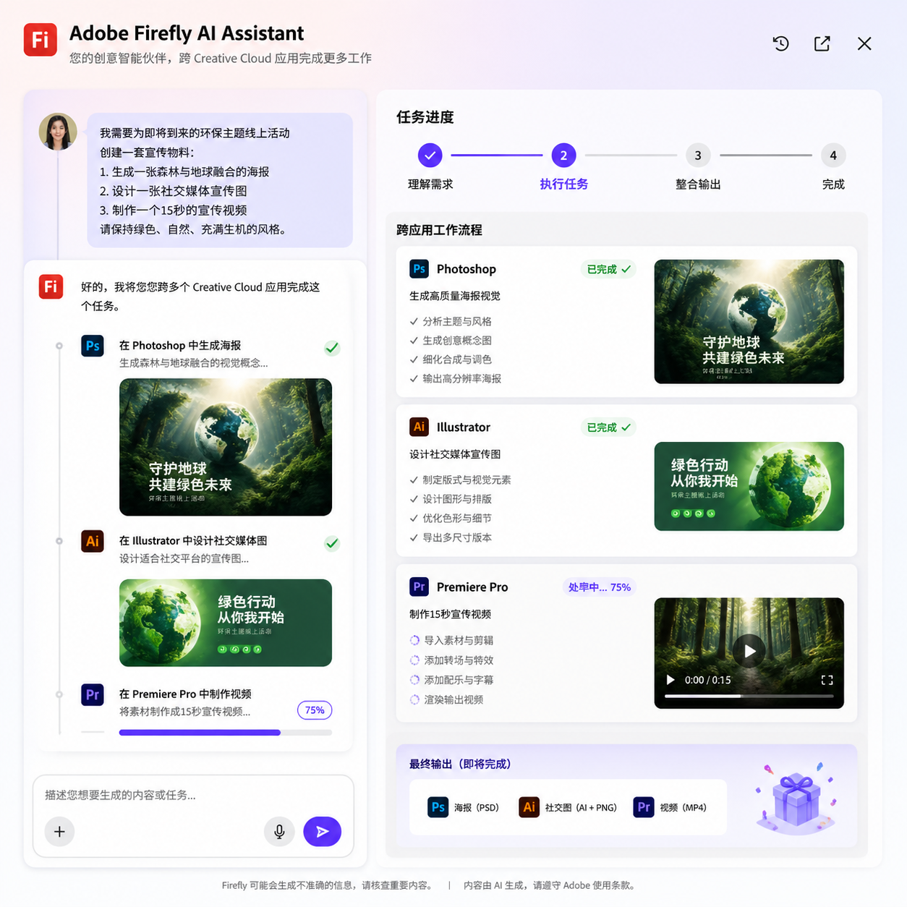Click the 最终输出（即将完成）heading
The height and width of the screenshot is (907, 907).
point(460,764)
